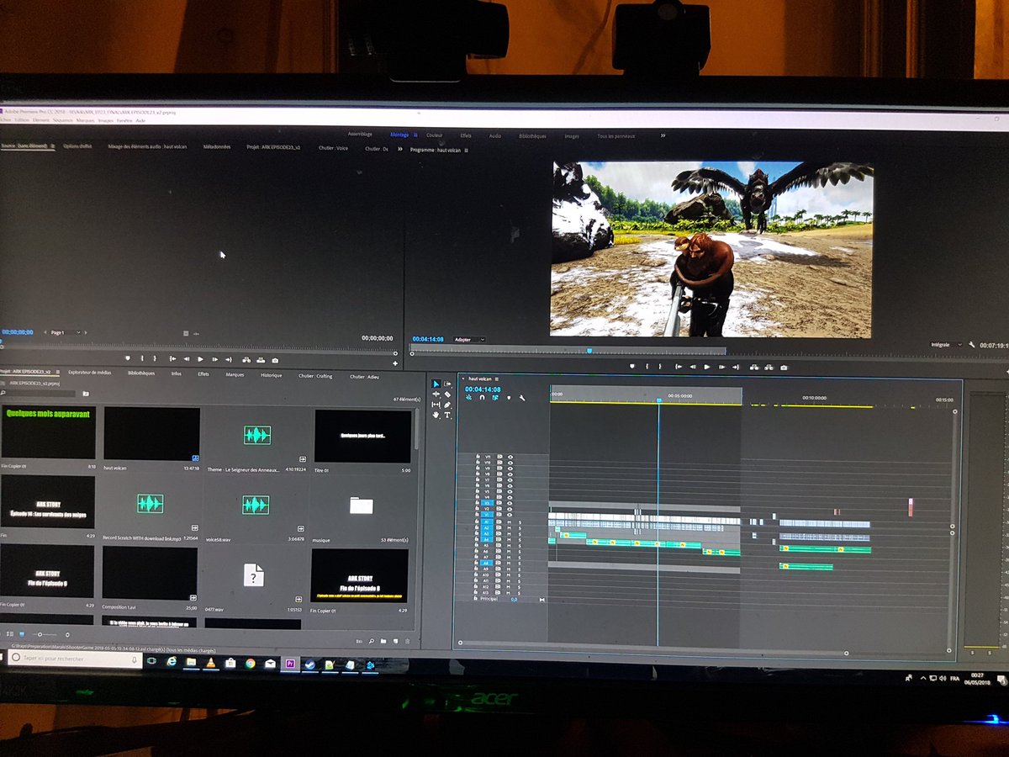
Task: Toggle timeline snap magnet icon
Action: [x=482, y=398]
